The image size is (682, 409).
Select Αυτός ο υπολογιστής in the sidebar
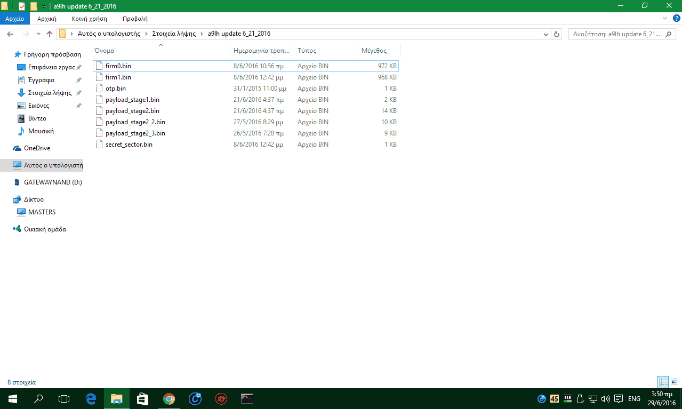42,165
